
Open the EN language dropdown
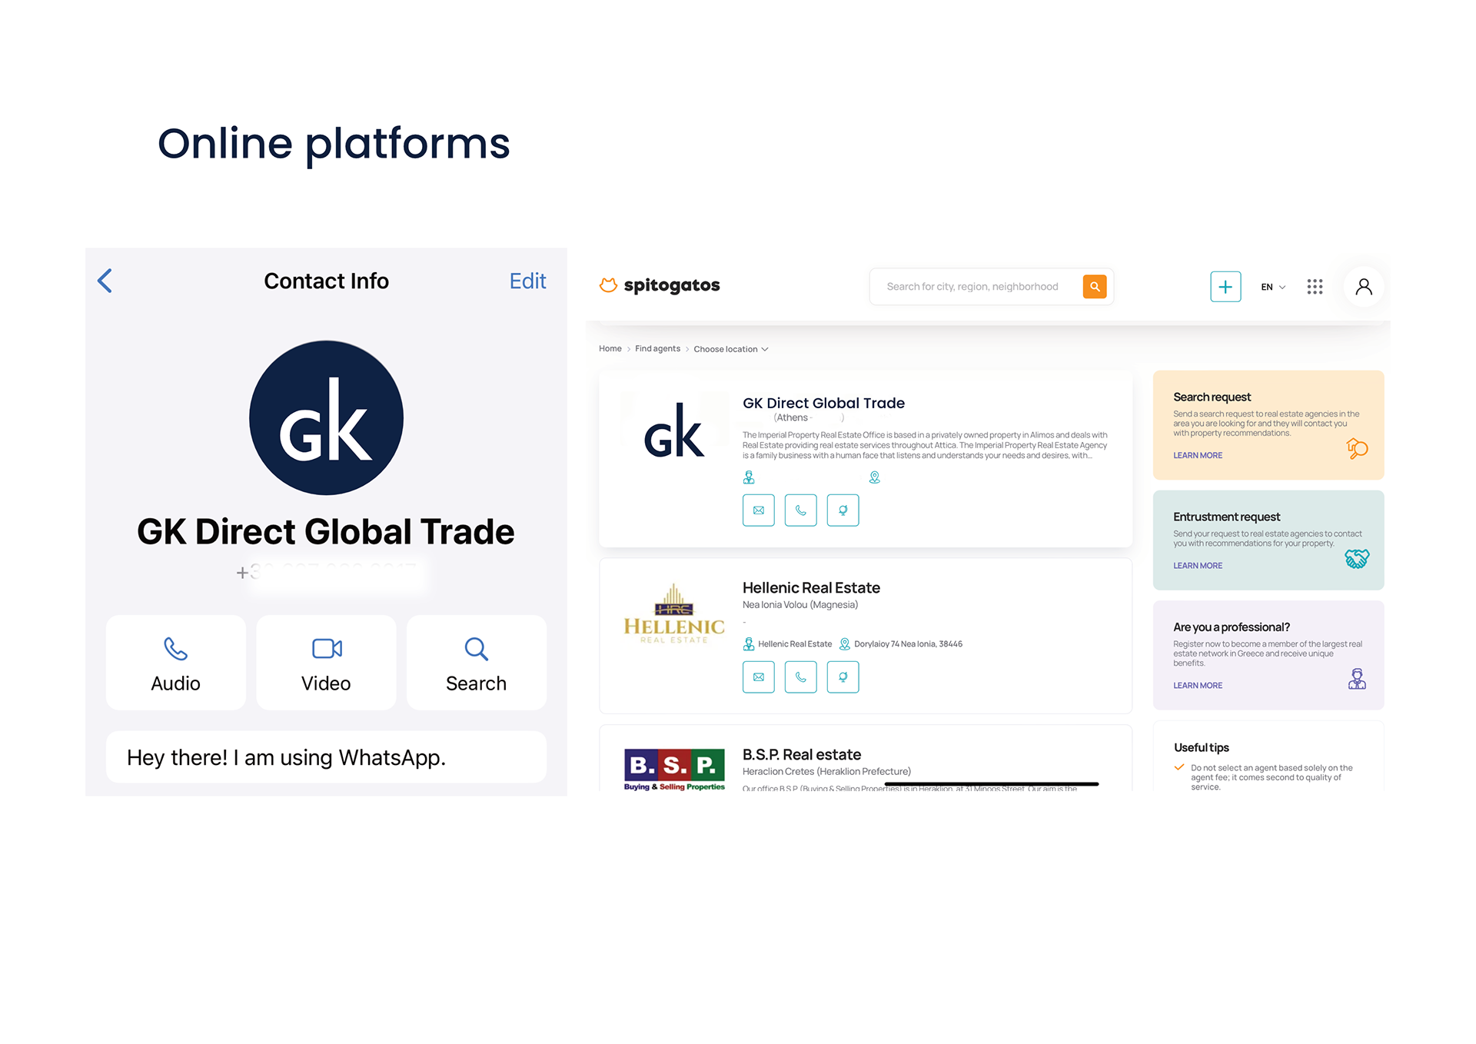1273,287
